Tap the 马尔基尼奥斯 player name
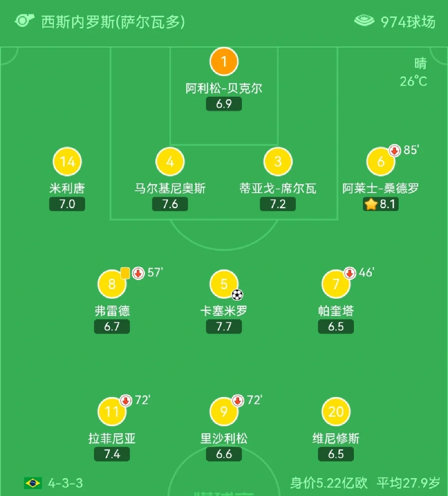The width and height of the screenshot is (448, 496). point(170,189)
